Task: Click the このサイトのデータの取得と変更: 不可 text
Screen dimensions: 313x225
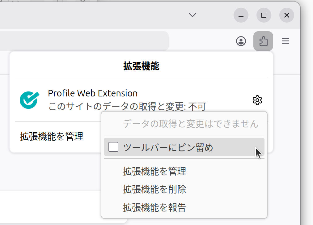Action: point(127,107)
